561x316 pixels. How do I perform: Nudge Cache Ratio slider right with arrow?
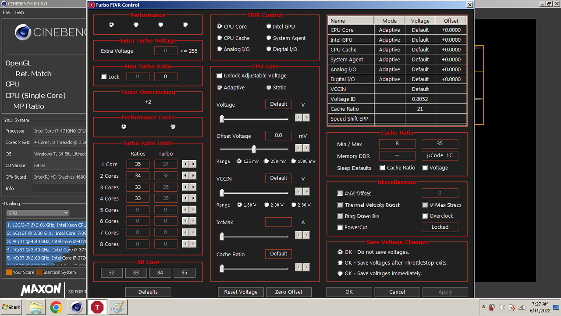(306, 267)
